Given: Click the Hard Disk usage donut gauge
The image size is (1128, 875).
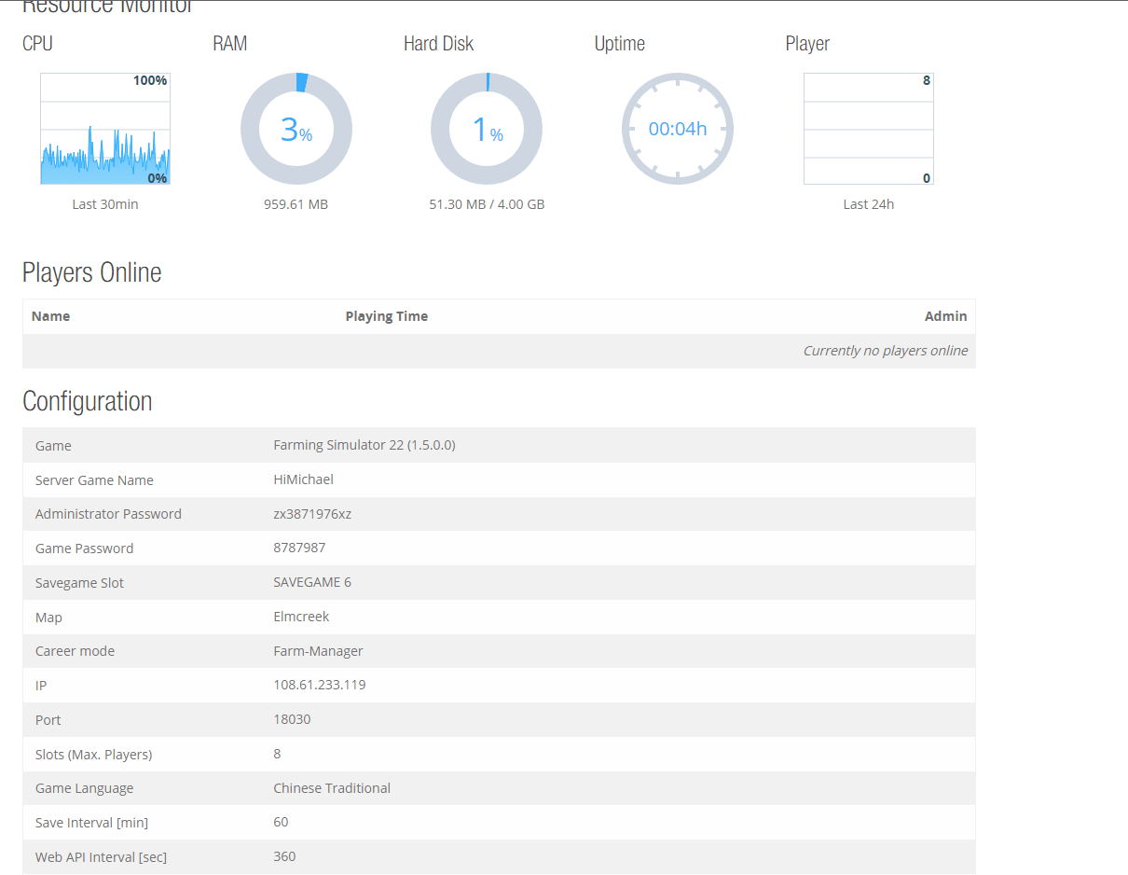Looking at the screenshot, I should (486, 129).
